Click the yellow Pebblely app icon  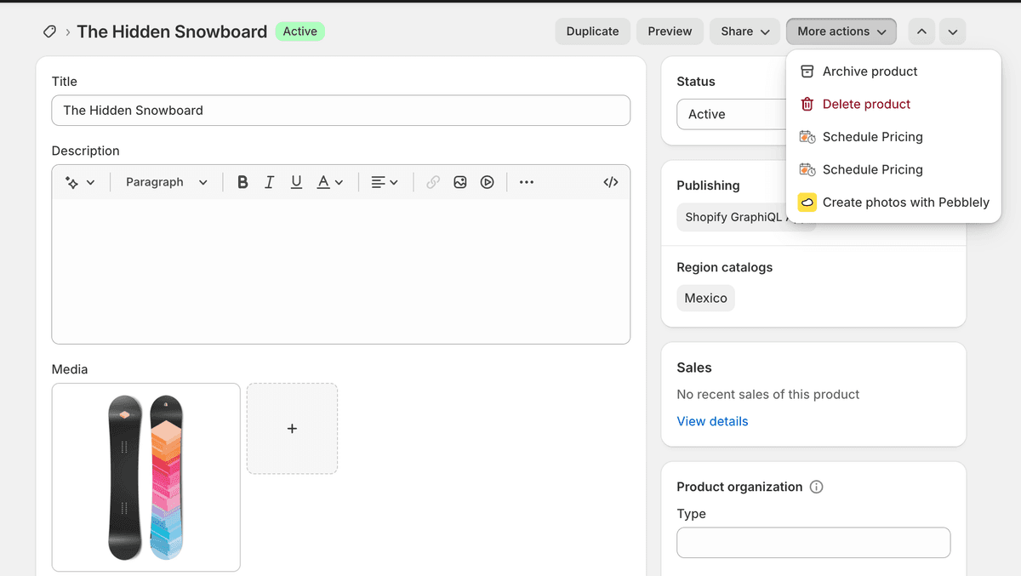point(807,202)
